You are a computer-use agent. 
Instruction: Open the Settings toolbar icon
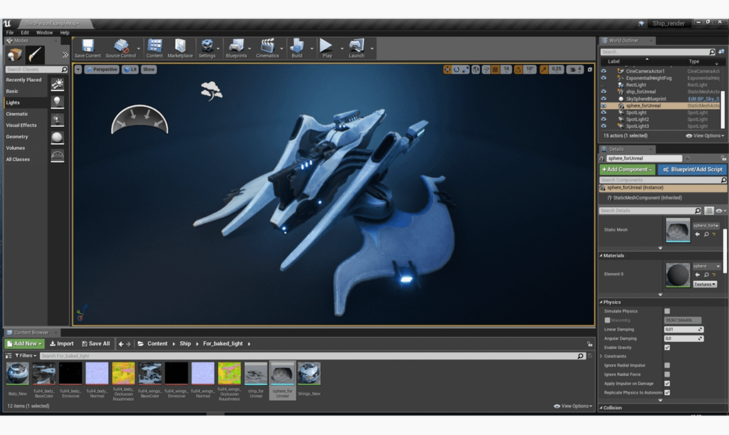tap(207, 46)
